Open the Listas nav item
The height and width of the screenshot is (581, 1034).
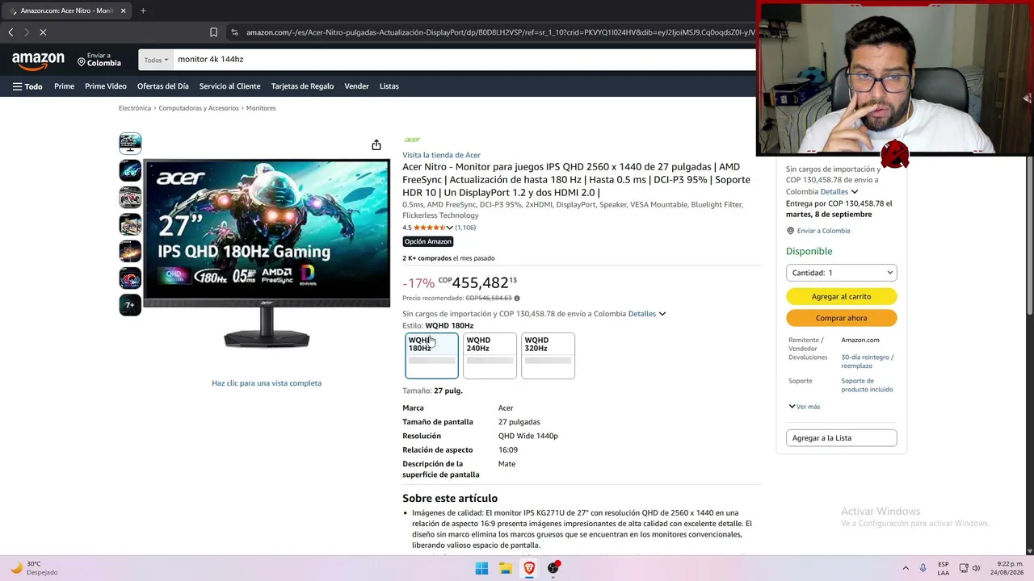389,86
